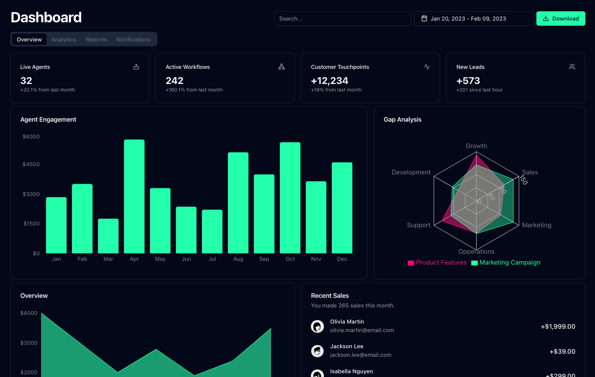The image size is (595, 377).
Task: Click the Growth axis label on radar chart
Action: (476, 146)
